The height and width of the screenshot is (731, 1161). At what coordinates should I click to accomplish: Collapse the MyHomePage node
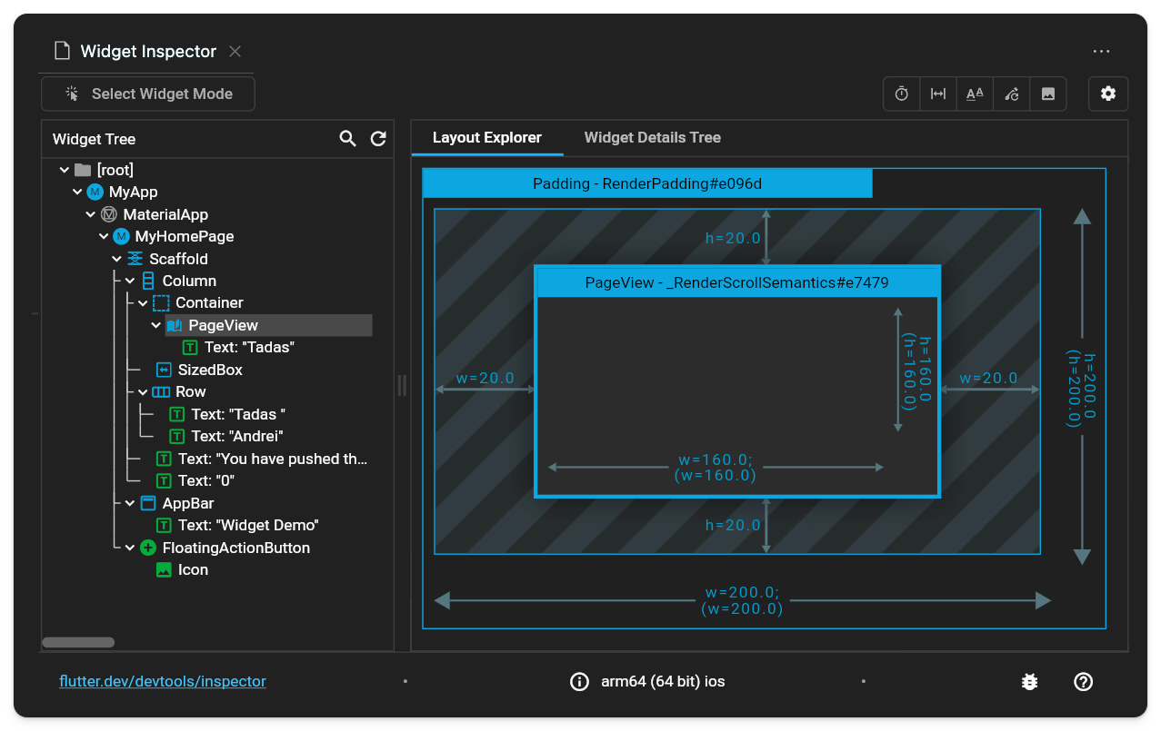pyautogui.click(x=104, y=237)
